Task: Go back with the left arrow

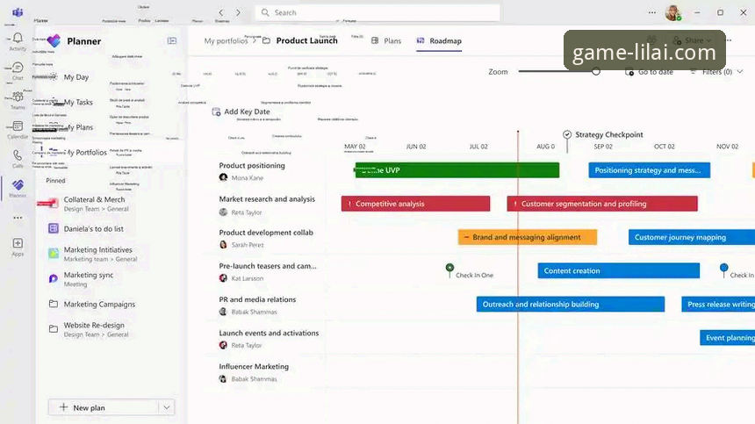Action: (x=221, y=12)
